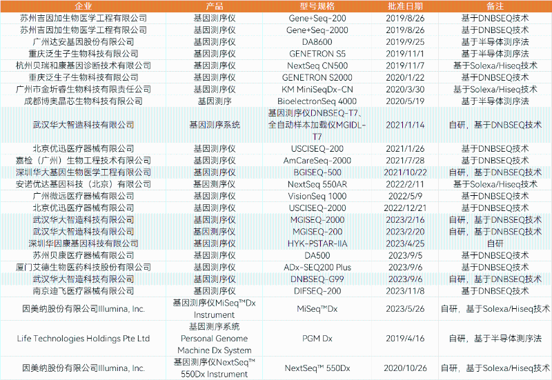Select Life Technologies Holdings Pte Ltd cell

tap(83, 339)
